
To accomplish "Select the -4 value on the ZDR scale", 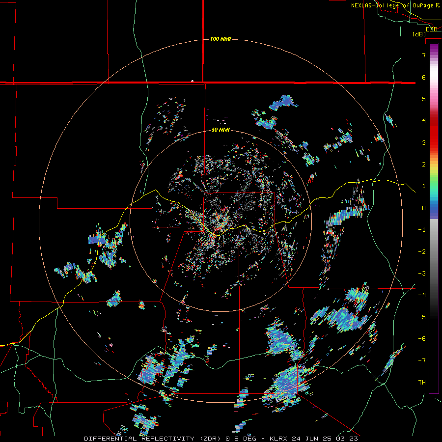I will click(x=422, y=295).
